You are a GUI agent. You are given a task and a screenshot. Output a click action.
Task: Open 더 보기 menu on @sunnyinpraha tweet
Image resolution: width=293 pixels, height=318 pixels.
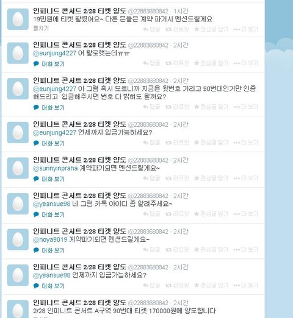click(245, 178)
